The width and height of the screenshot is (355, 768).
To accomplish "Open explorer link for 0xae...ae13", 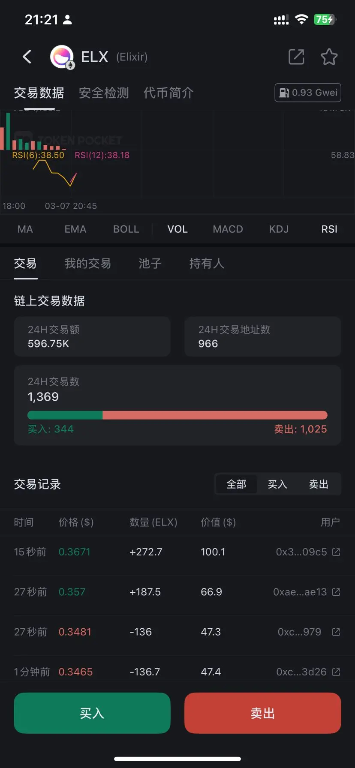I will tap(336, 592).
